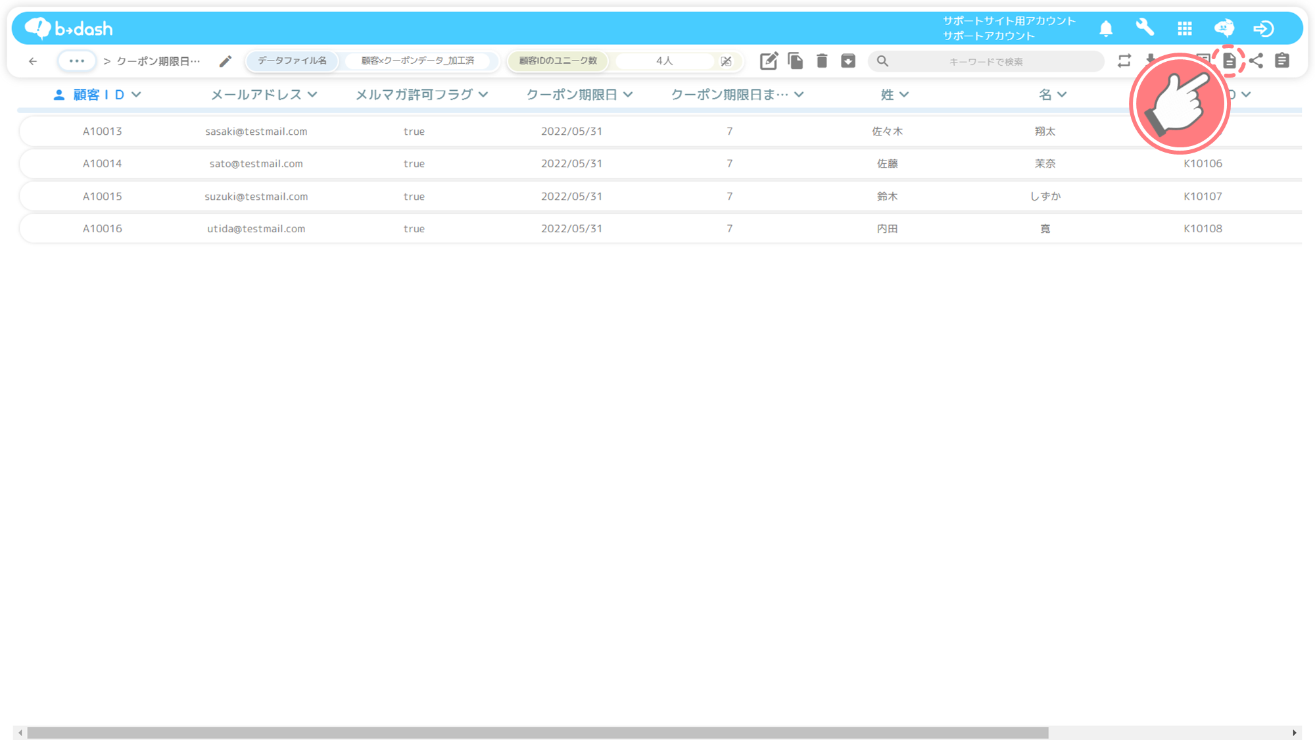Screen dimensions: 1315x740
Task: Click the share icon in the toolbar
Action: [1256, 61]
